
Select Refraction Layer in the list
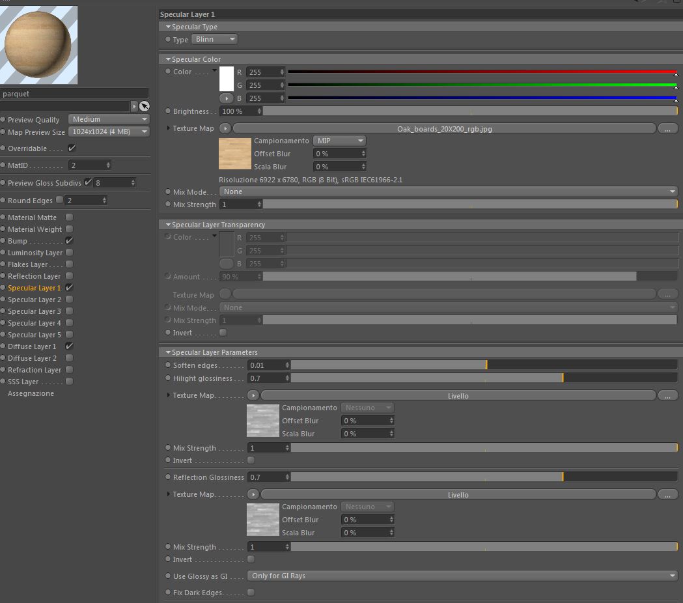pos(35,370)
